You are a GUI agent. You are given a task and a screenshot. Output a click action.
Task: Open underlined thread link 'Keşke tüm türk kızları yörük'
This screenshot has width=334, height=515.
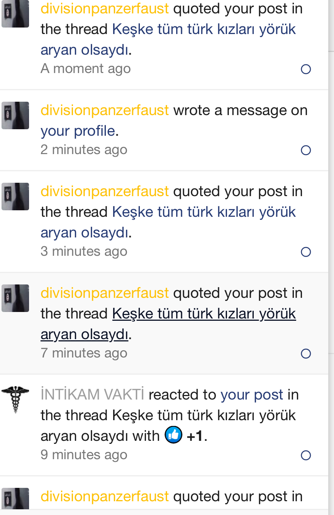[204, 314]
